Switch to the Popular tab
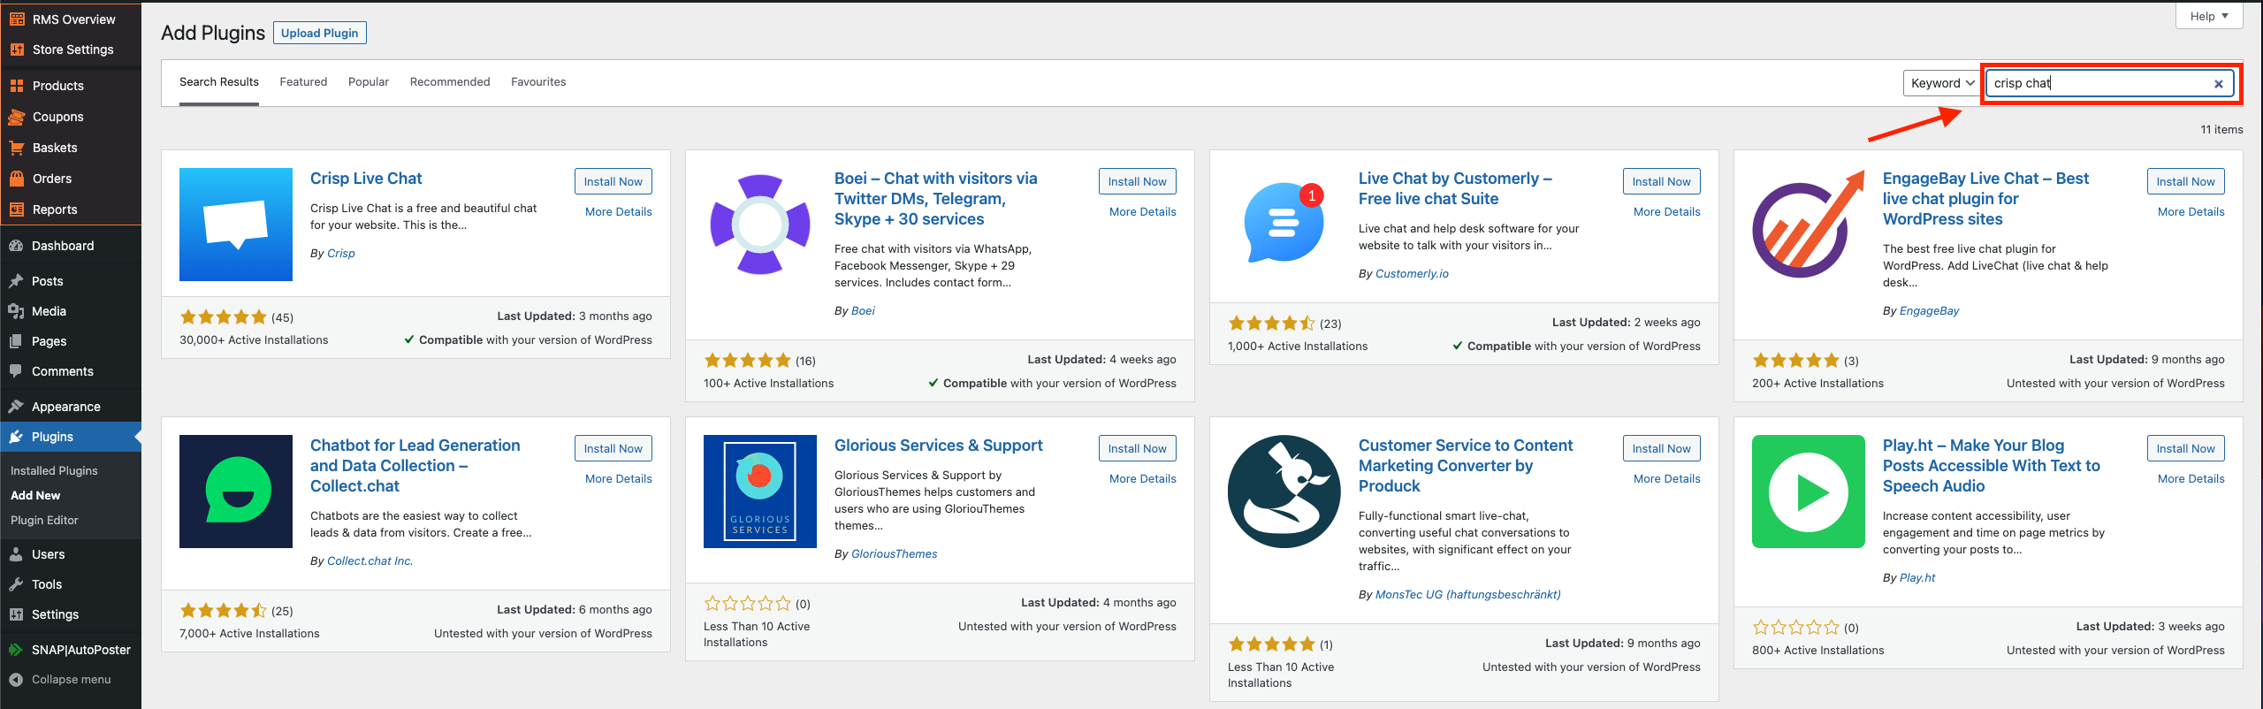 coord(369,81)
